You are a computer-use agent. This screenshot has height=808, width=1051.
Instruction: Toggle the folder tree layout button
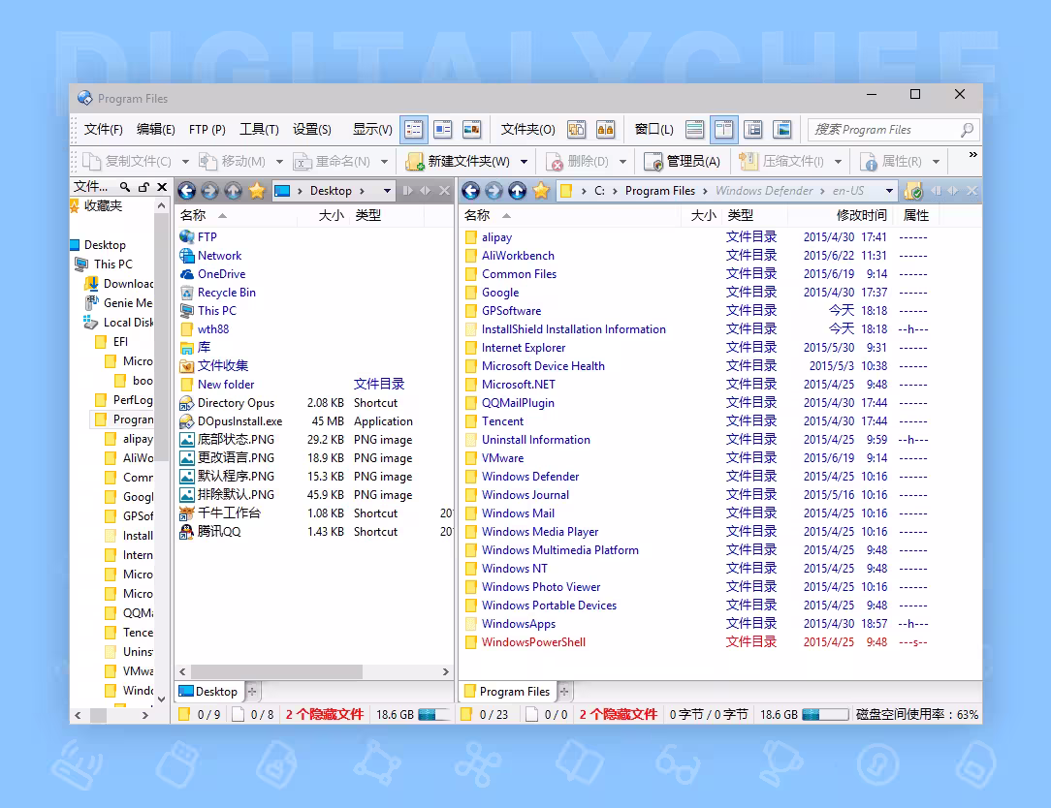coord(753,129)
